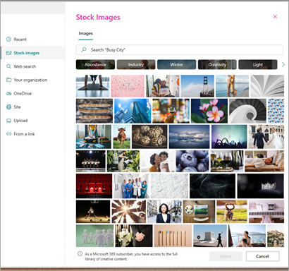
Task: Click the Search "Busy City" field
Action: [x=180, y=49]
